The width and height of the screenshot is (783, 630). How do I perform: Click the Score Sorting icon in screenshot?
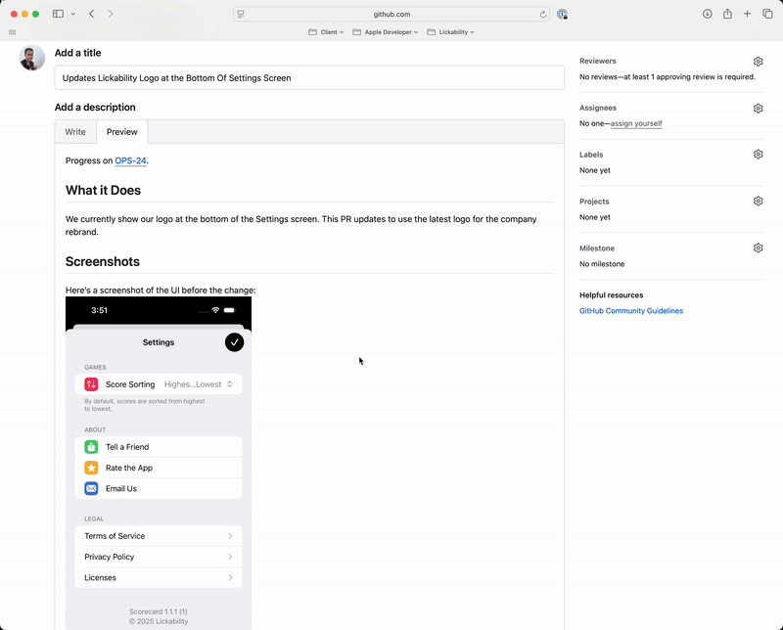point(91,384)
